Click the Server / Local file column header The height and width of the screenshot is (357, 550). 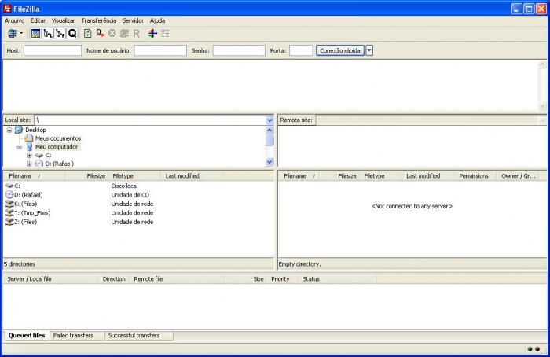pyautogui.click(x=50, y=279)
